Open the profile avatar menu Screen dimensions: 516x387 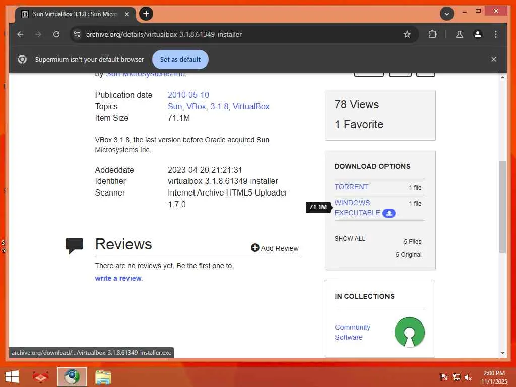(478, 34)
